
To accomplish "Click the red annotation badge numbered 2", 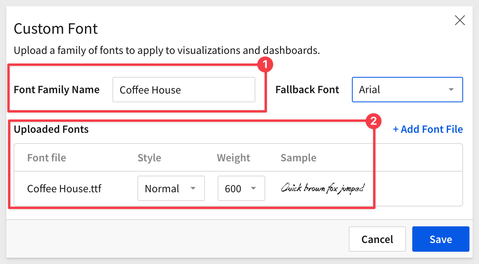I will point(373,122).
